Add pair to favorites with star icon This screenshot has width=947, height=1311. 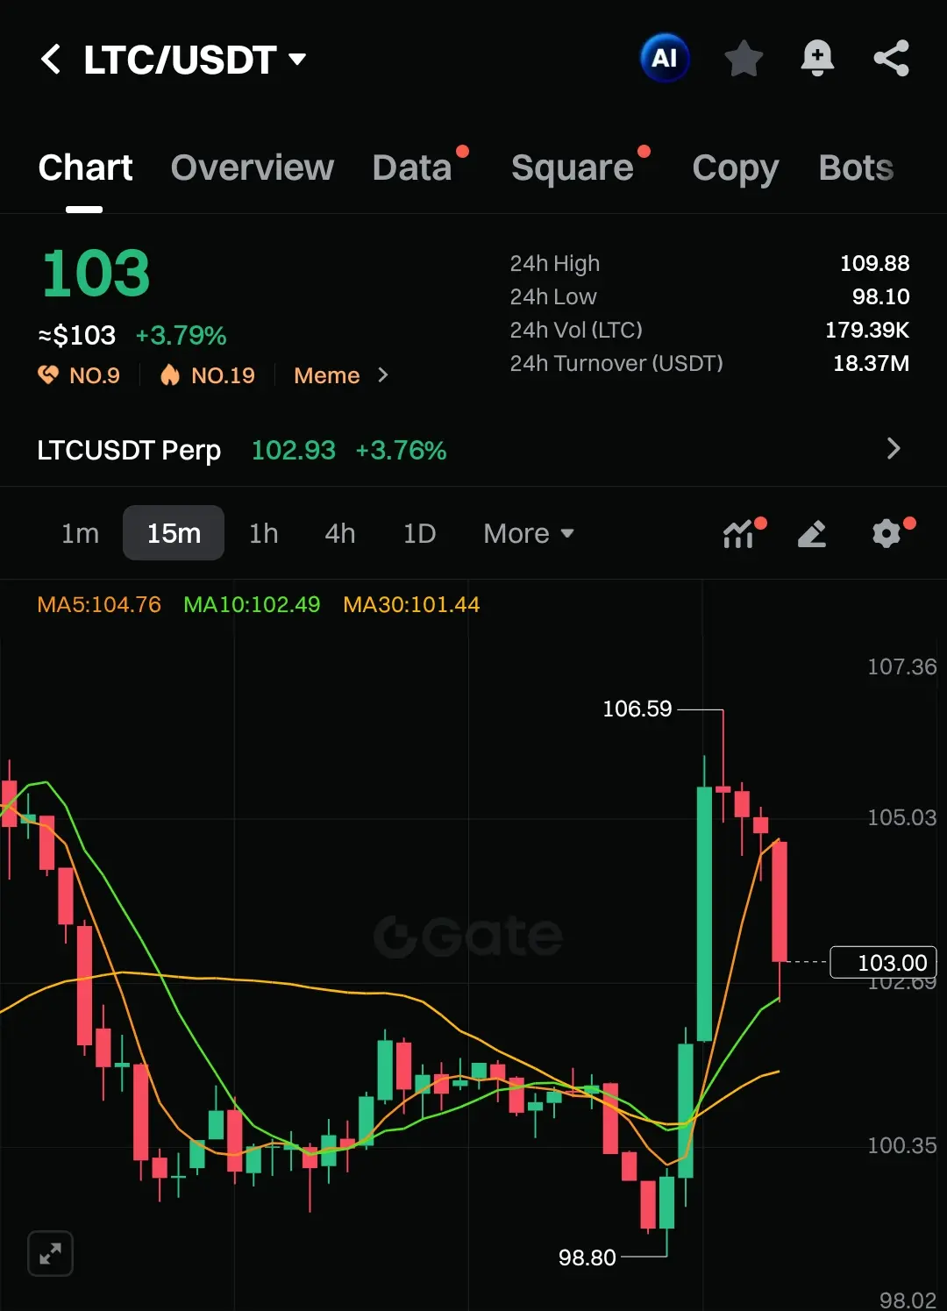[x=744, y=59]
